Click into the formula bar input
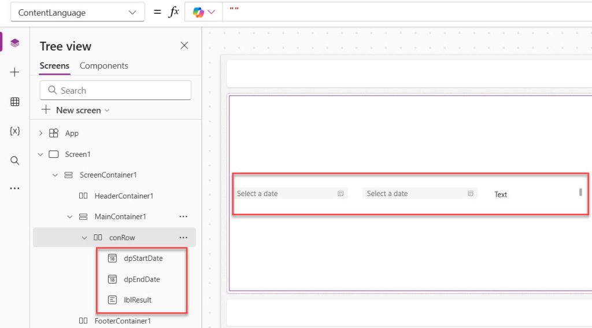The height and width of the screenshot is (328, 592). point(407,13)
